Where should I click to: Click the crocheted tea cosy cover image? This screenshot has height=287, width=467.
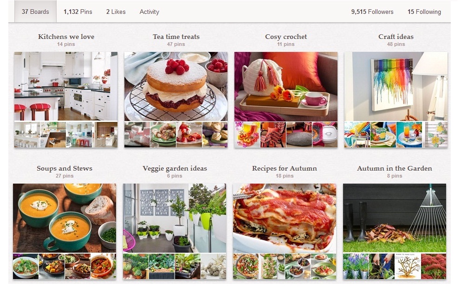pos(286,87)
